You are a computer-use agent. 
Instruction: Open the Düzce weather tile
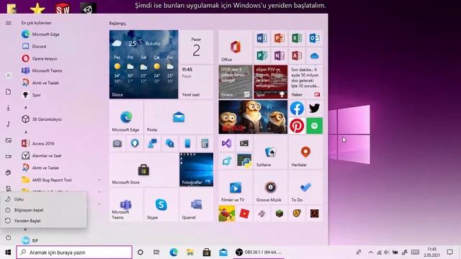(x=143, y=64)
